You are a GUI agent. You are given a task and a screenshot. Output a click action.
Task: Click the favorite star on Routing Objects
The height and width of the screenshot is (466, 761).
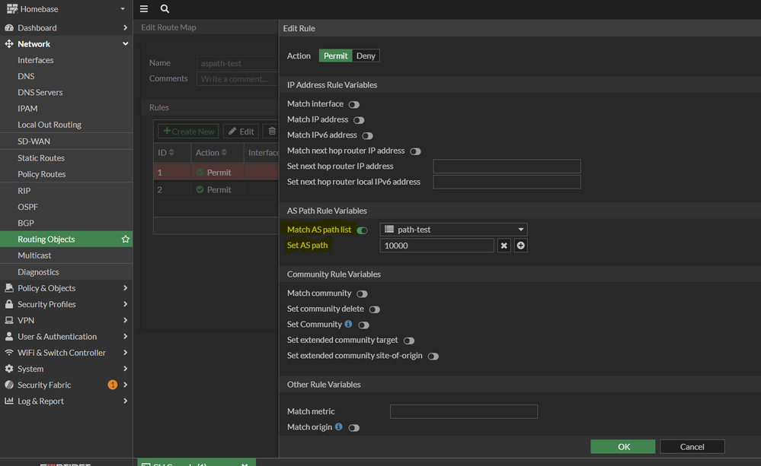pos(126,239)
